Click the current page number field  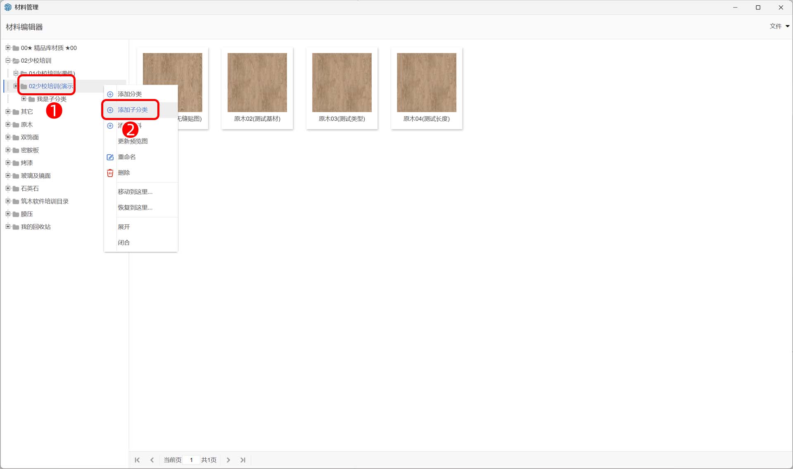tap(191, 460)
